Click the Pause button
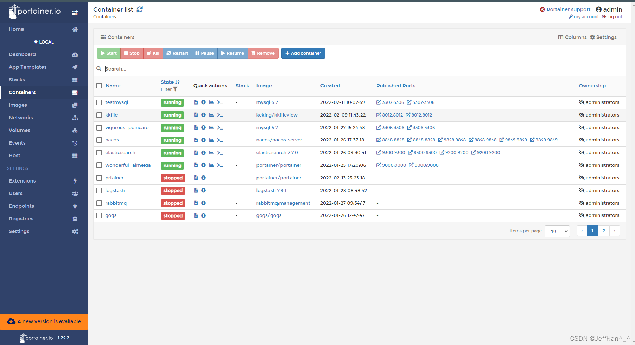635x345 pixels. coord(205,53)
